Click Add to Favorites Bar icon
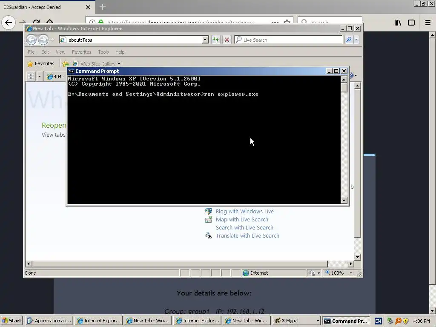The height and width of the screenshot is (327, 436). click(x=66, y=64)
